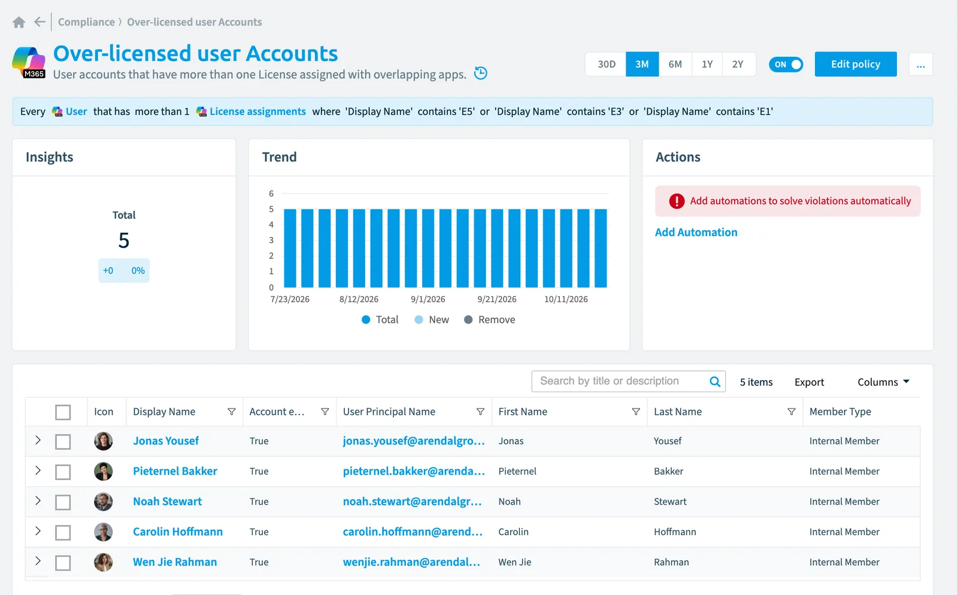Open the Carolin Hoffmann display name link
The image size is (958, 595).
(178, 532)
